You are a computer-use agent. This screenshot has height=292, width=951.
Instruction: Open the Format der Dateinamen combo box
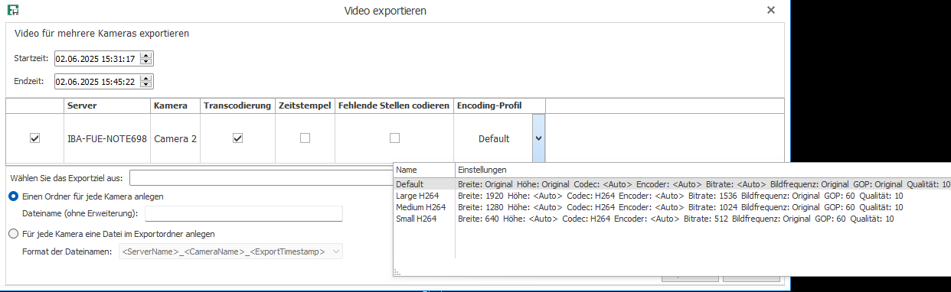pos(231,251)
